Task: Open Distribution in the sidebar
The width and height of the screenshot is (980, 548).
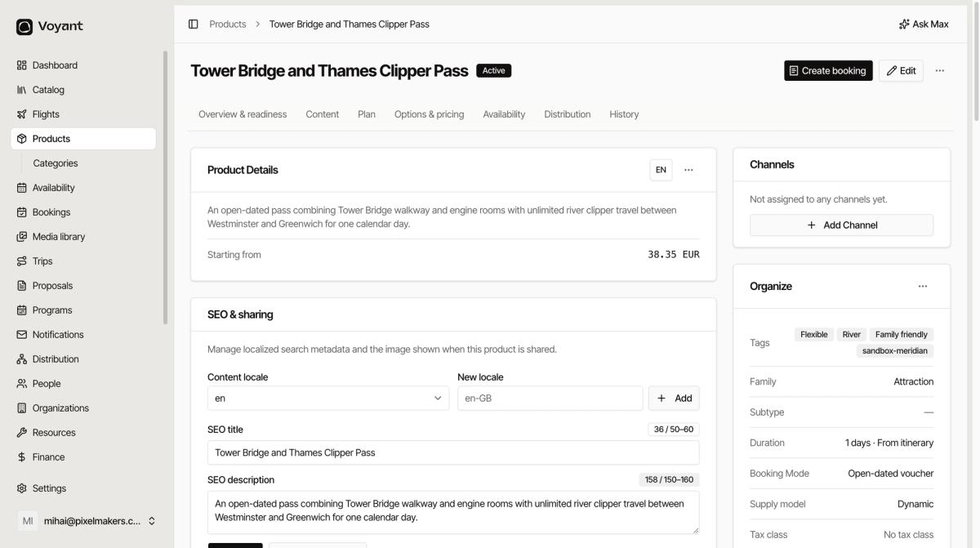Action: coord(83,359)
